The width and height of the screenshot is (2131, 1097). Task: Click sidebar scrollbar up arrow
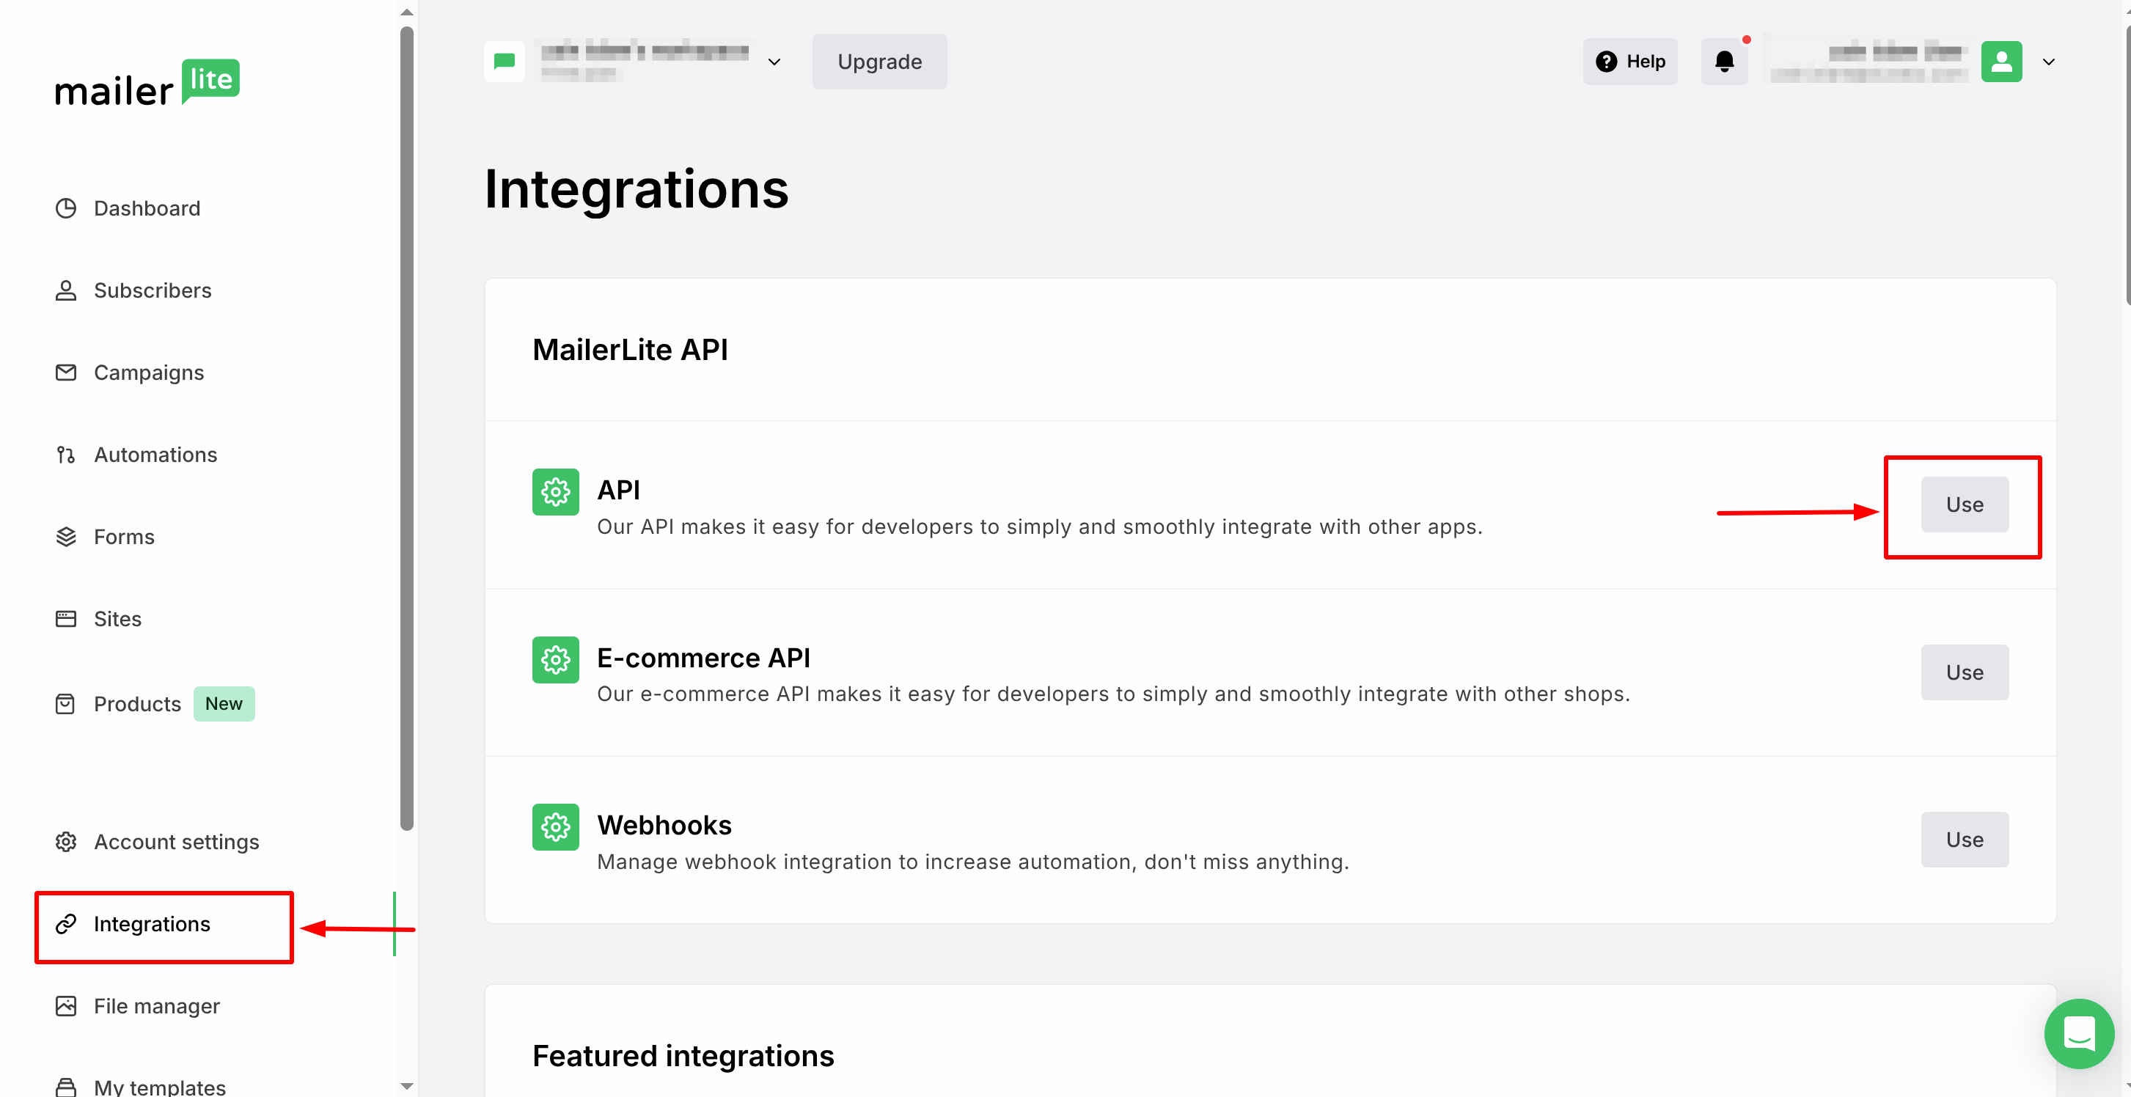(x=406, y=12)
